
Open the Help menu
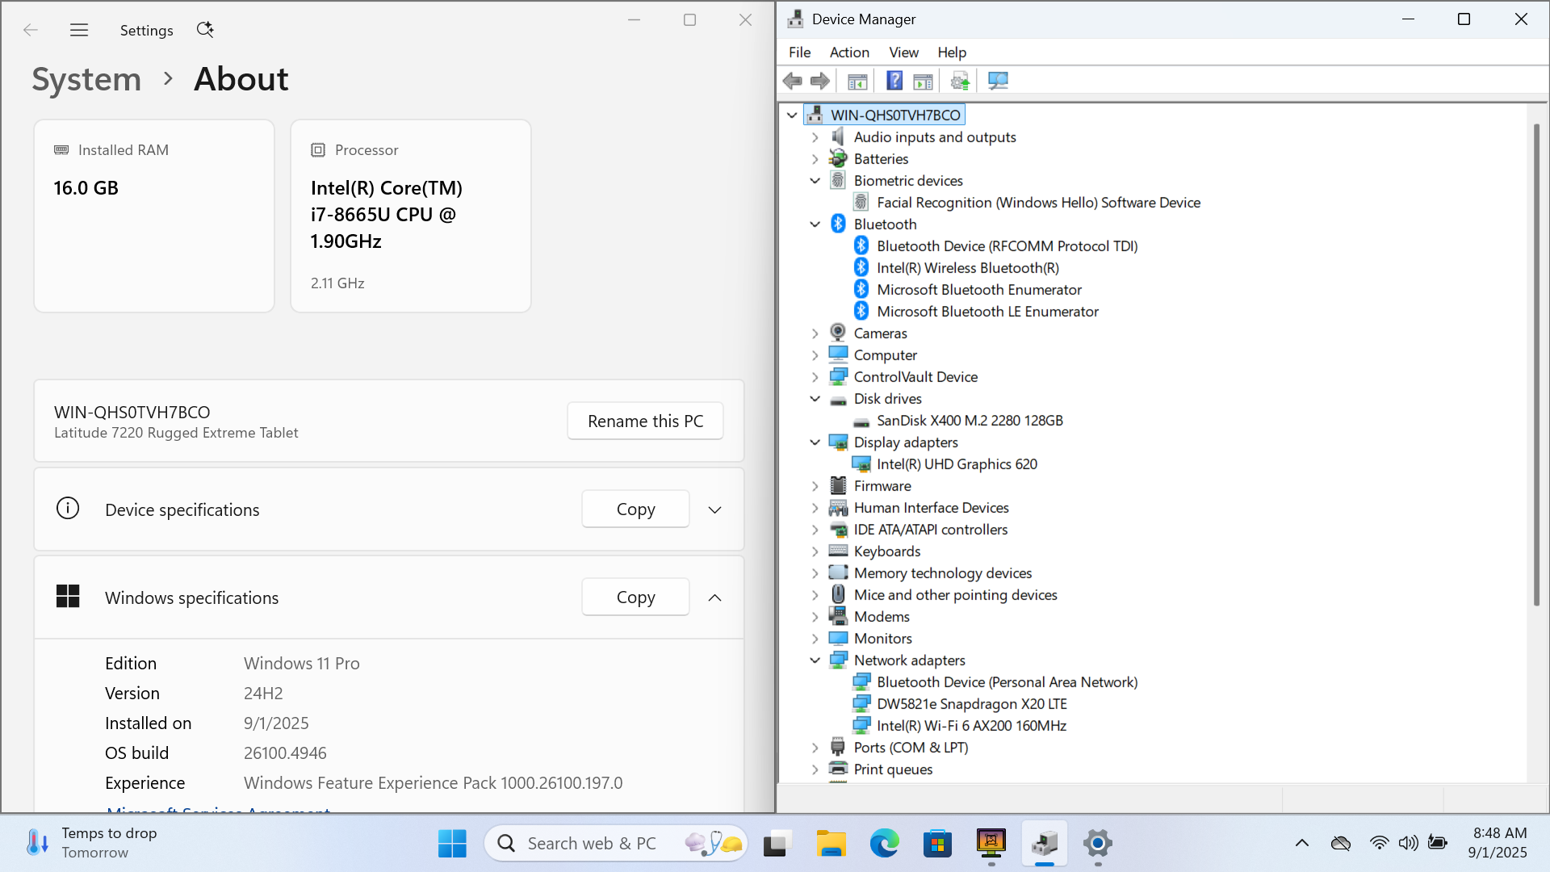click(x=952, y=52)
